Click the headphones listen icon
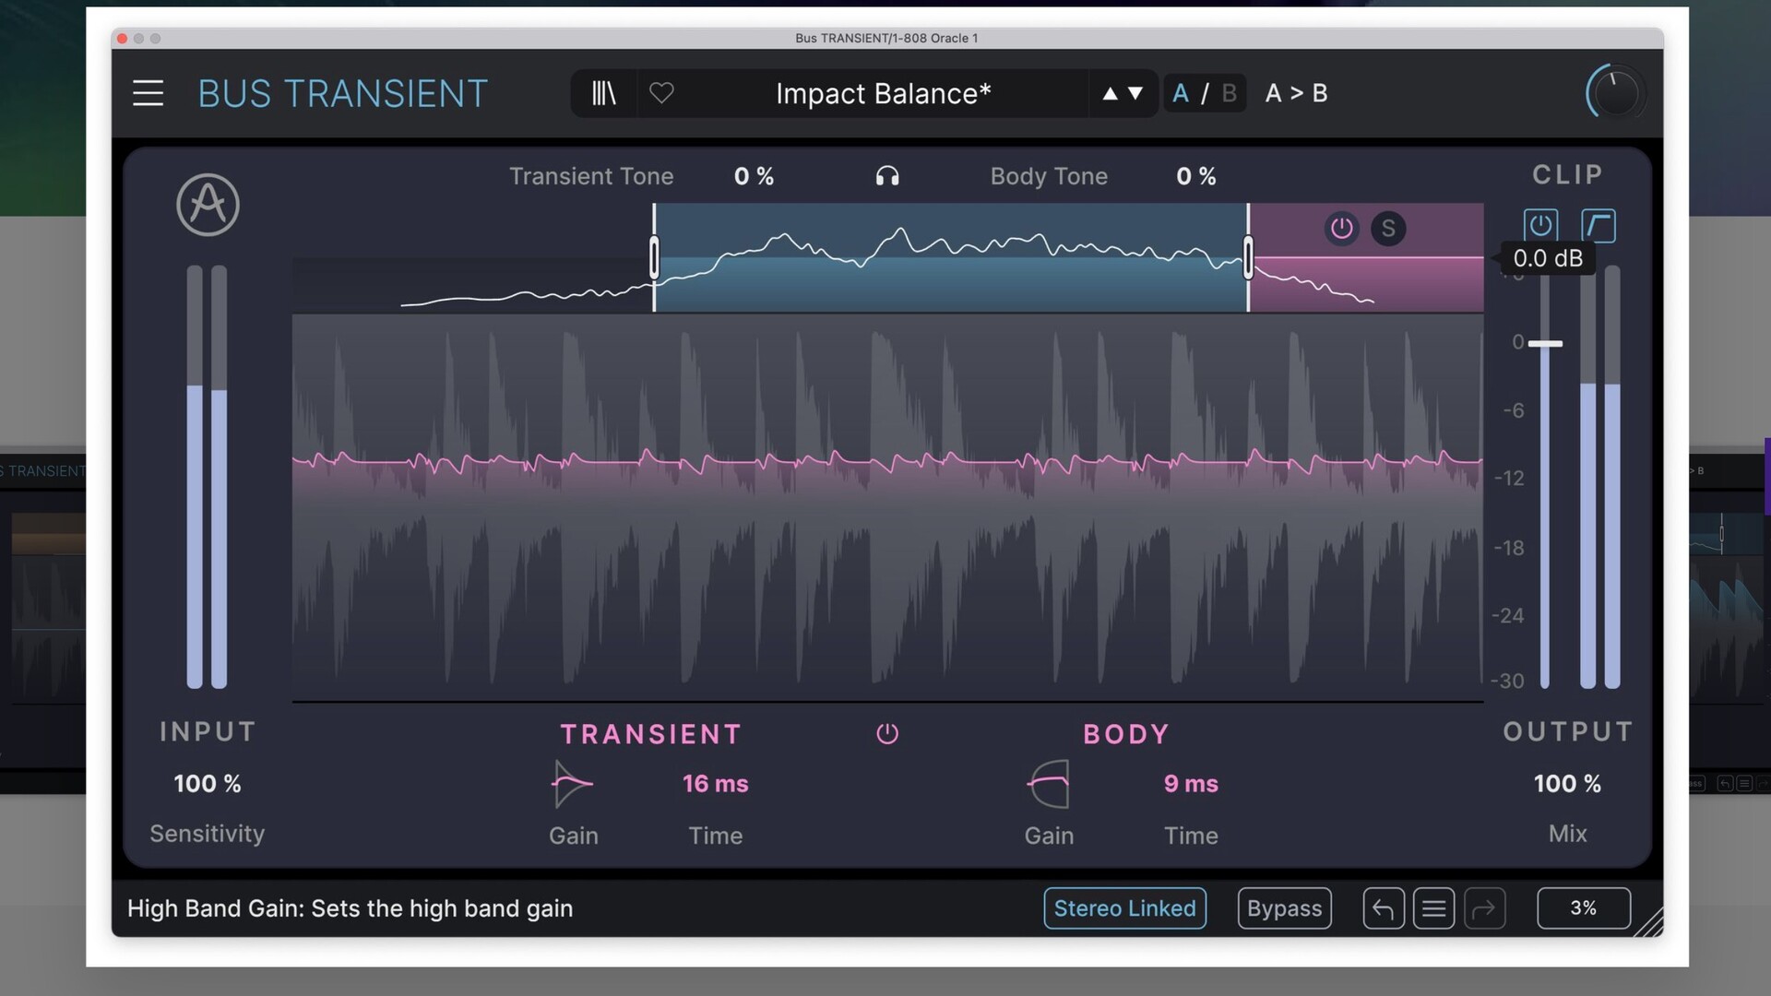The height and width of the screenshot is (996, 1771). coord(887,176)
